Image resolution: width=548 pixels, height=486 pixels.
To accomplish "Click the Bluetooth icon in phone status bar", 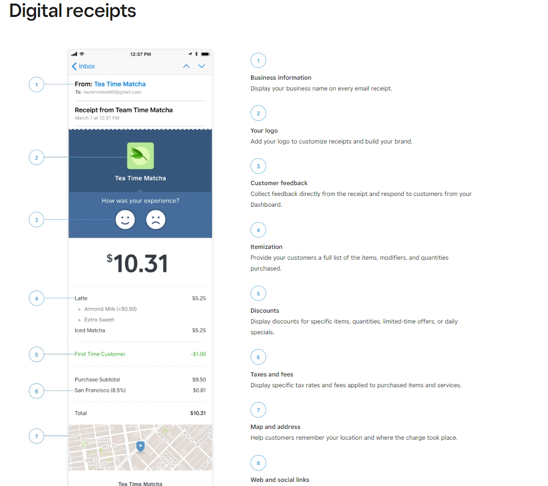I will point(197,54).
